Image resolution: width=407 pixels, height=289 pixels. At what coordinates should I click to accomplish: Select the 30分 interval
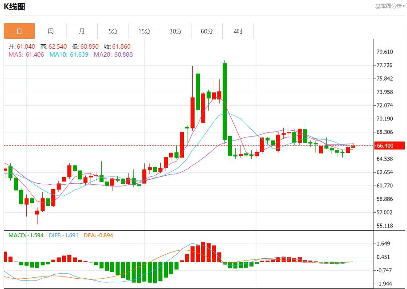pos(175,31)
